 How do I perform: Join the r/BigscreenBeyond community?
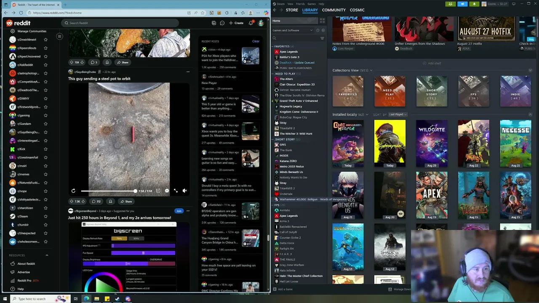(x=179, y=211)
